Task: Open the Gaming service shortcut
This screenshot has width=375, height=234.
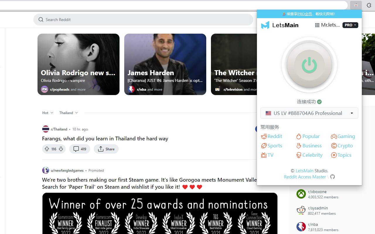Action: (x=343, y=136)
